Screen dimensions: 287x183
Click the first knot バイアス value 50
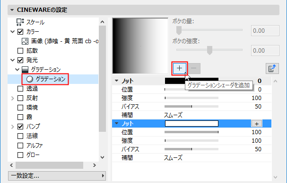(x=258, y=107)
